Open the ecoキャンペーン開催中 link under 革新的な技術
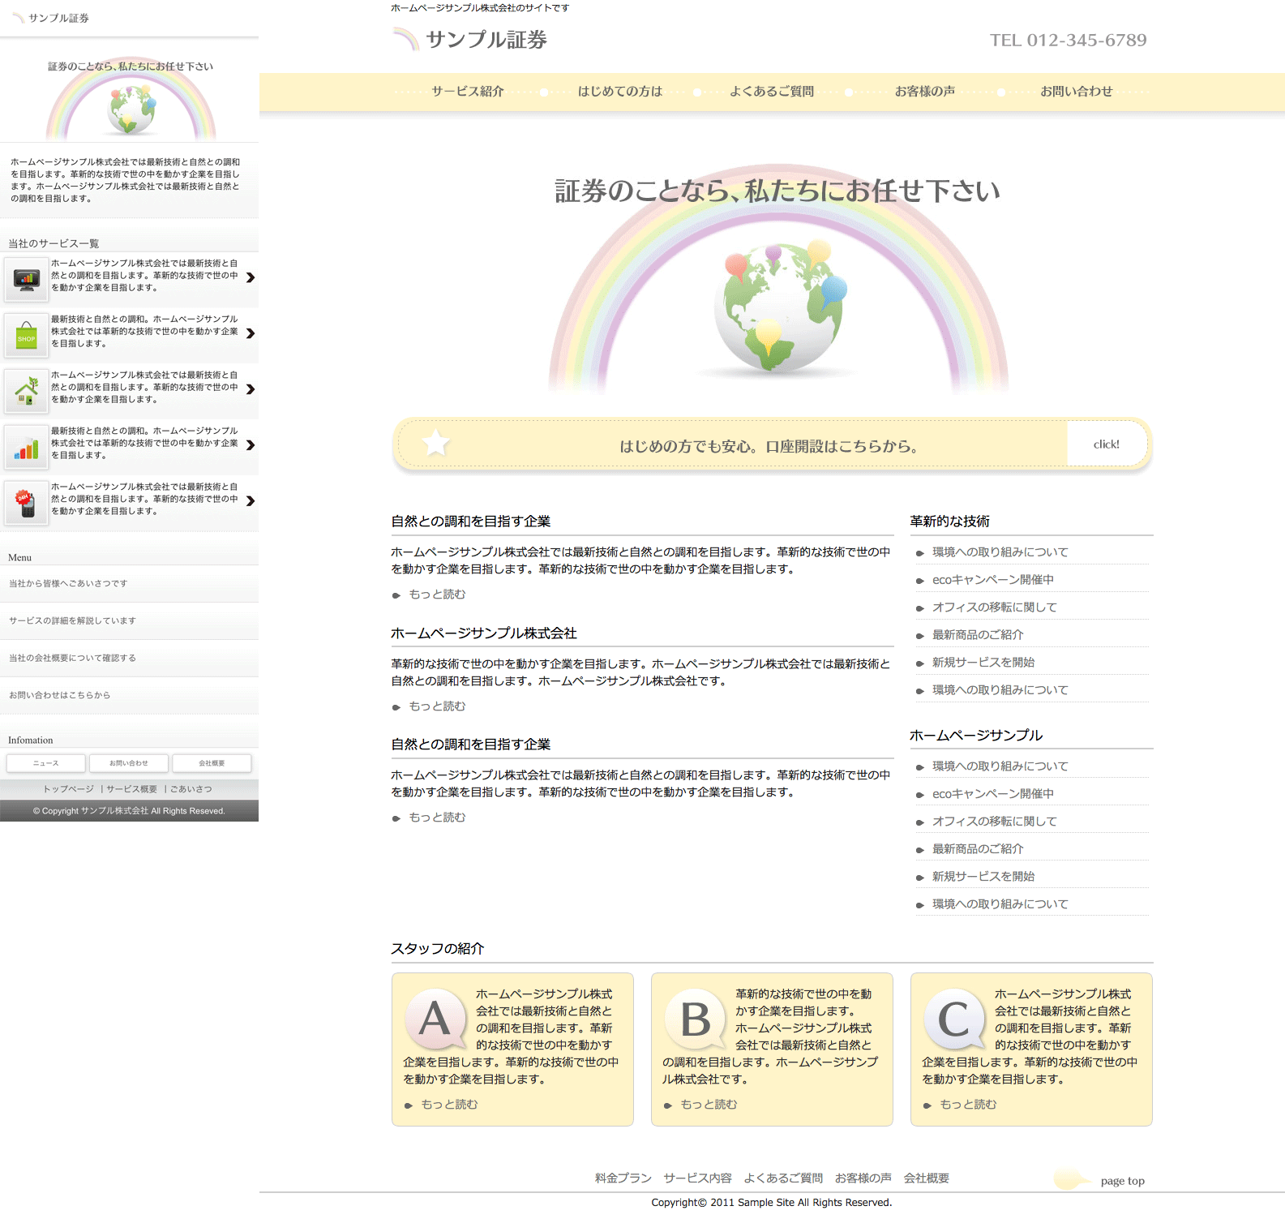The image size is (1285, 1219). tap(992, 580)
